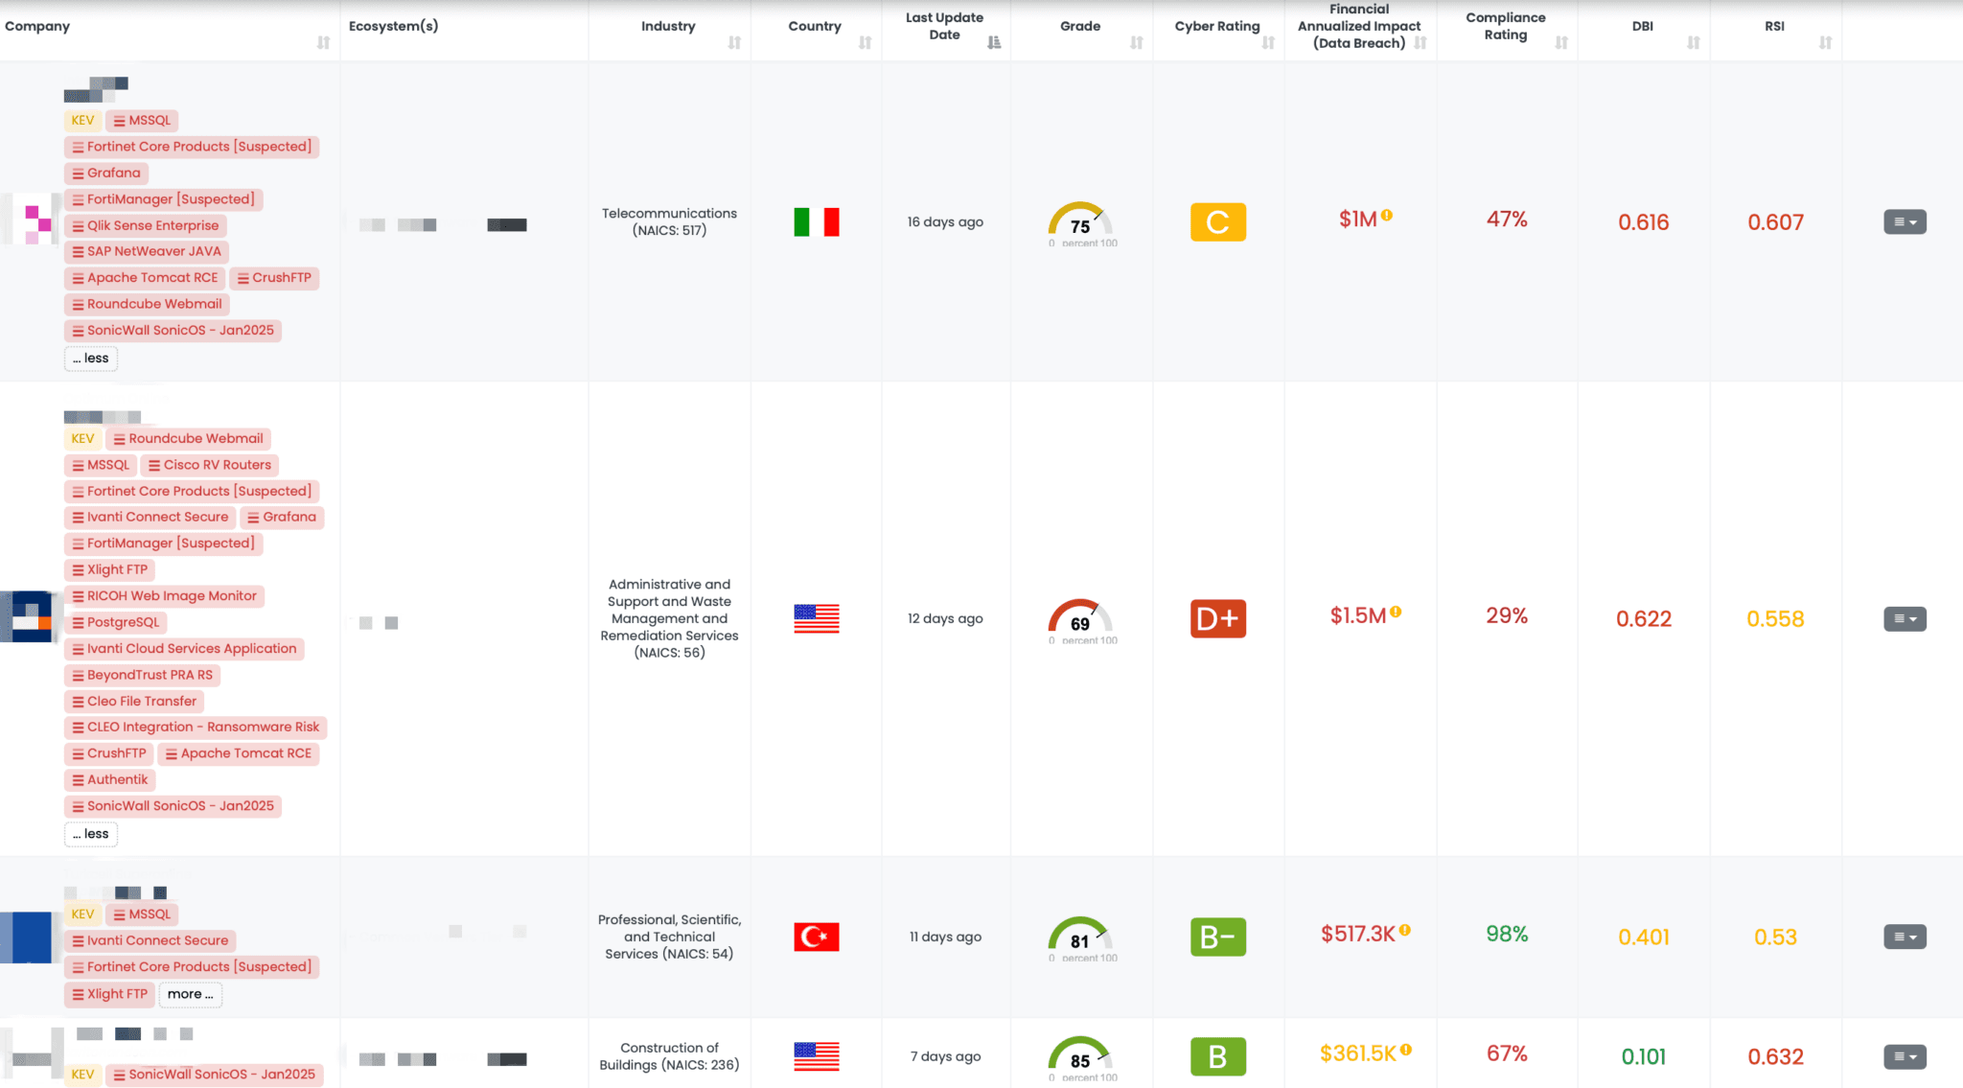
Task: Click the green 'B' rating badge on the bottom row
Action: (1217, 1055)
